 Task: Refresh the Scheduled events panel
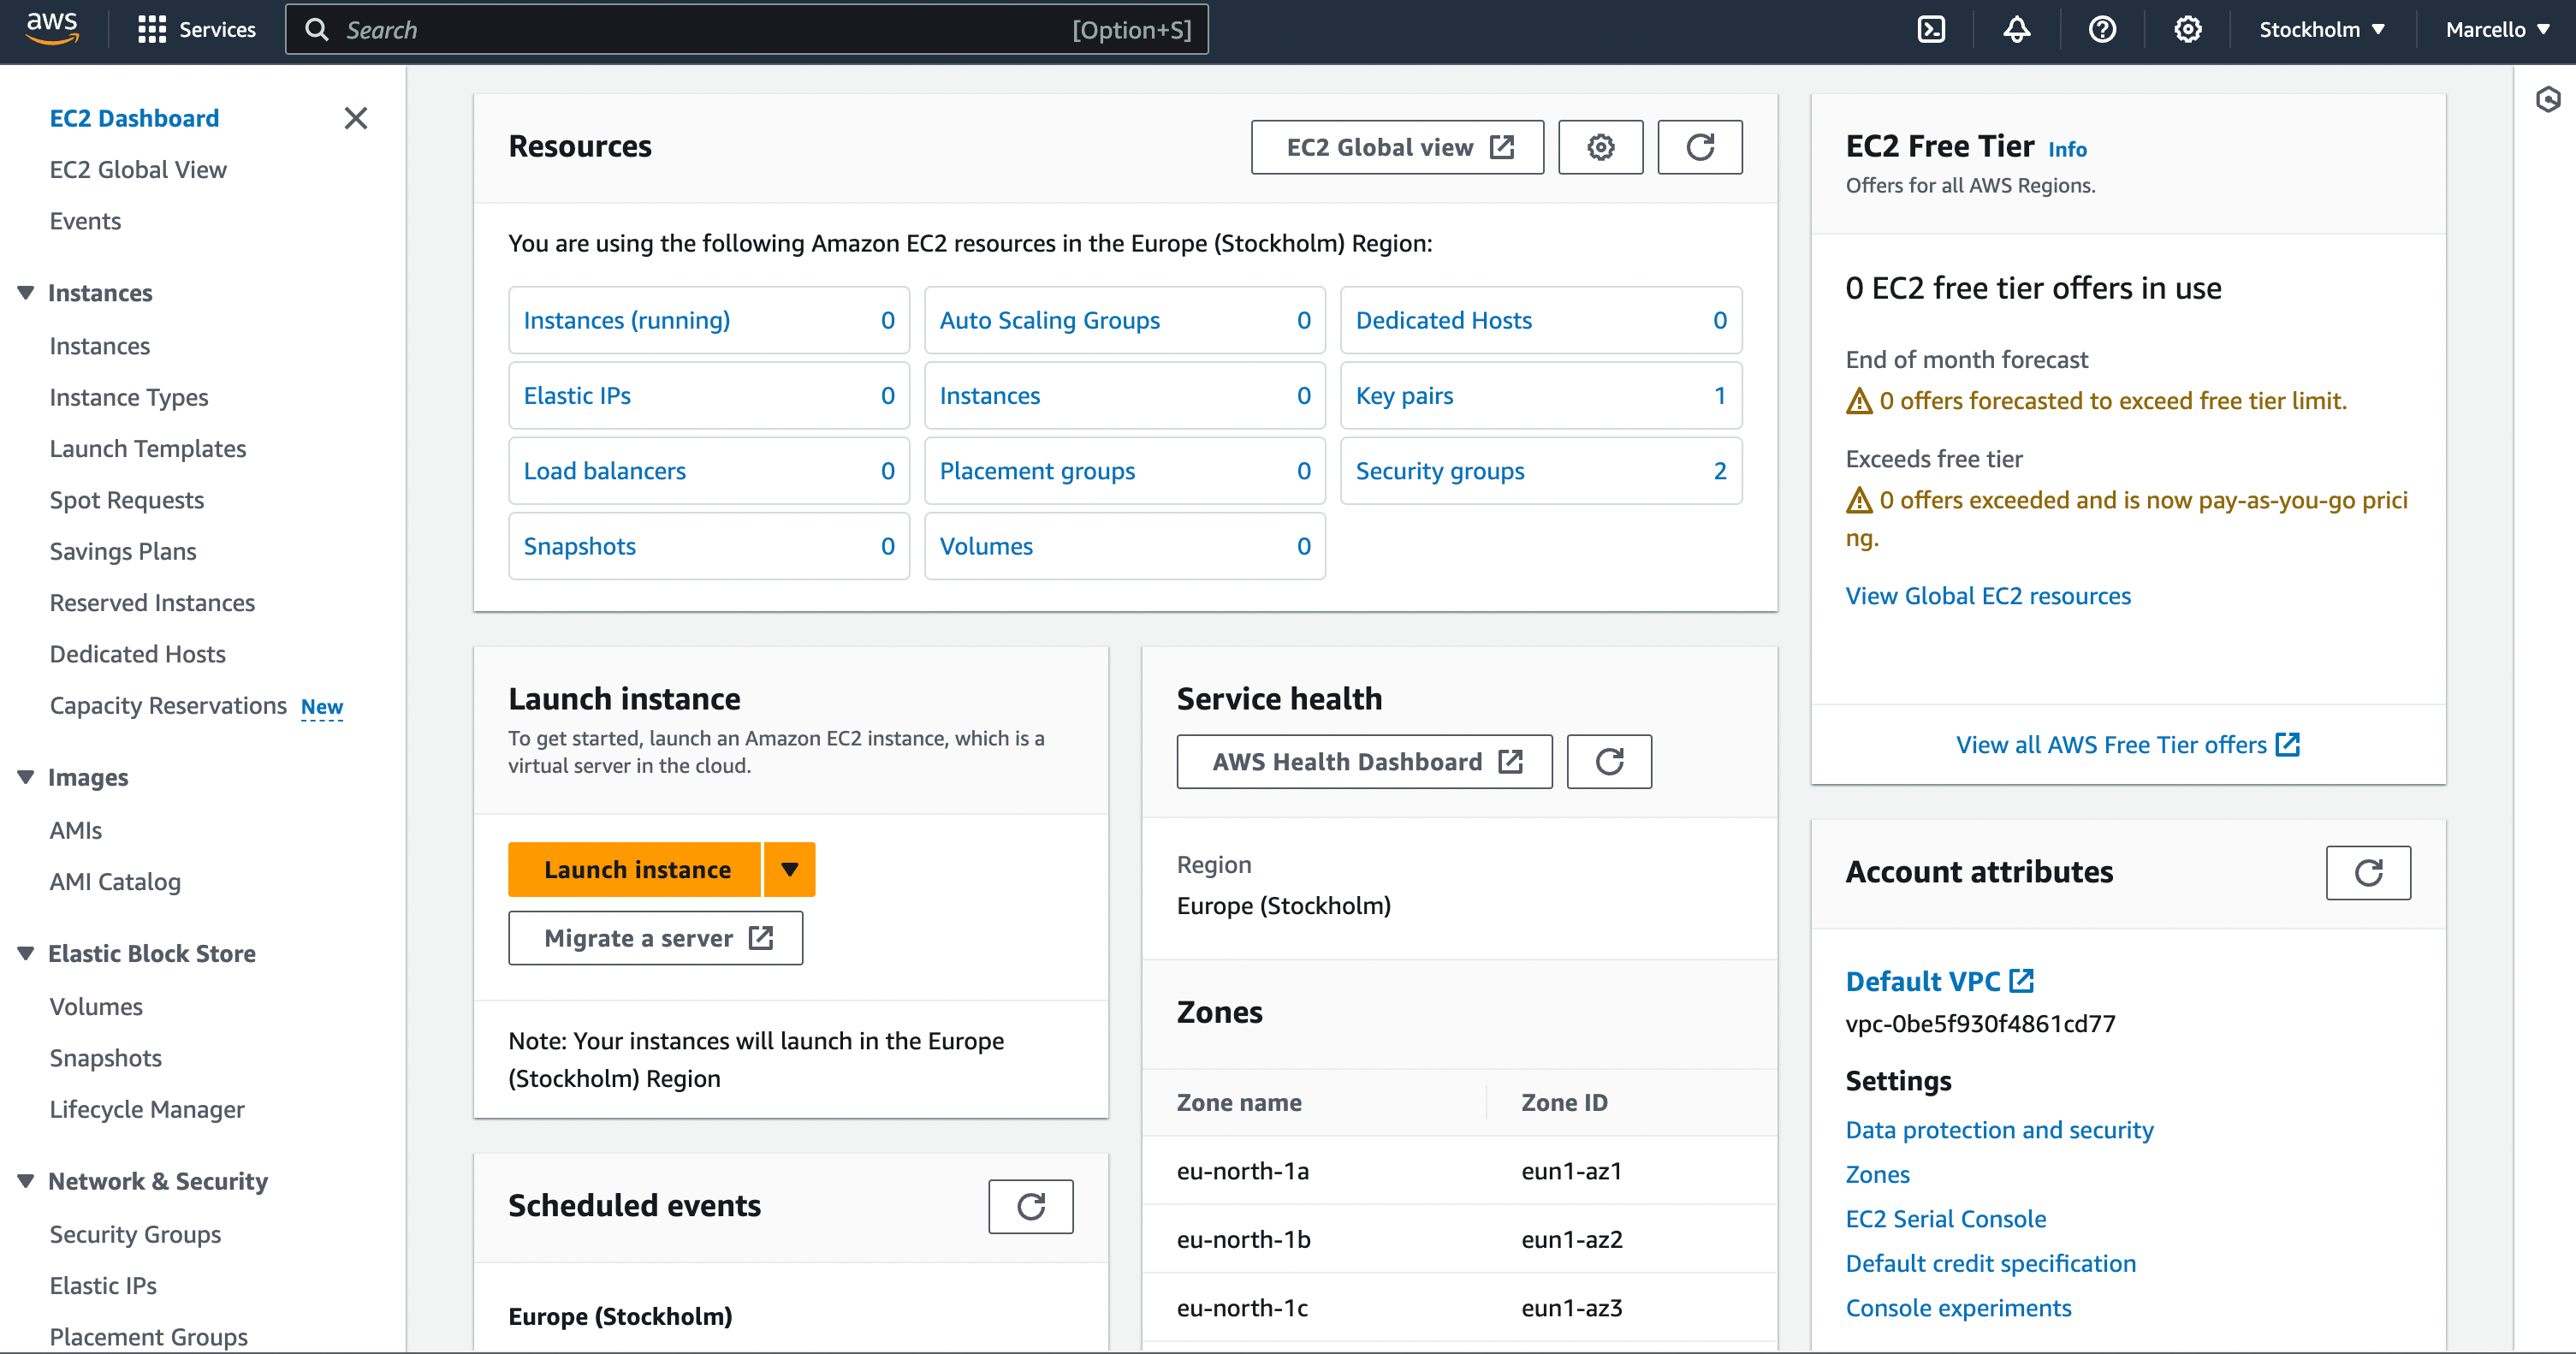pos(1031,1207)
